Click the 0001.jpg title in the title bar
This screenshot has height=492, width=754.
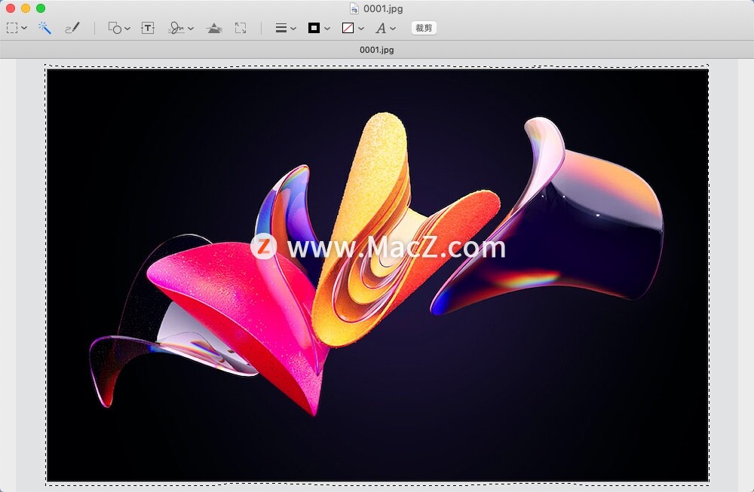(x=383, y=8)
